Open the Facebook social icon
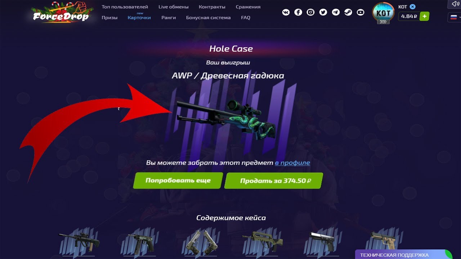Image resolution: width=461 pixels, height=259 pixels. click(298, 12)
